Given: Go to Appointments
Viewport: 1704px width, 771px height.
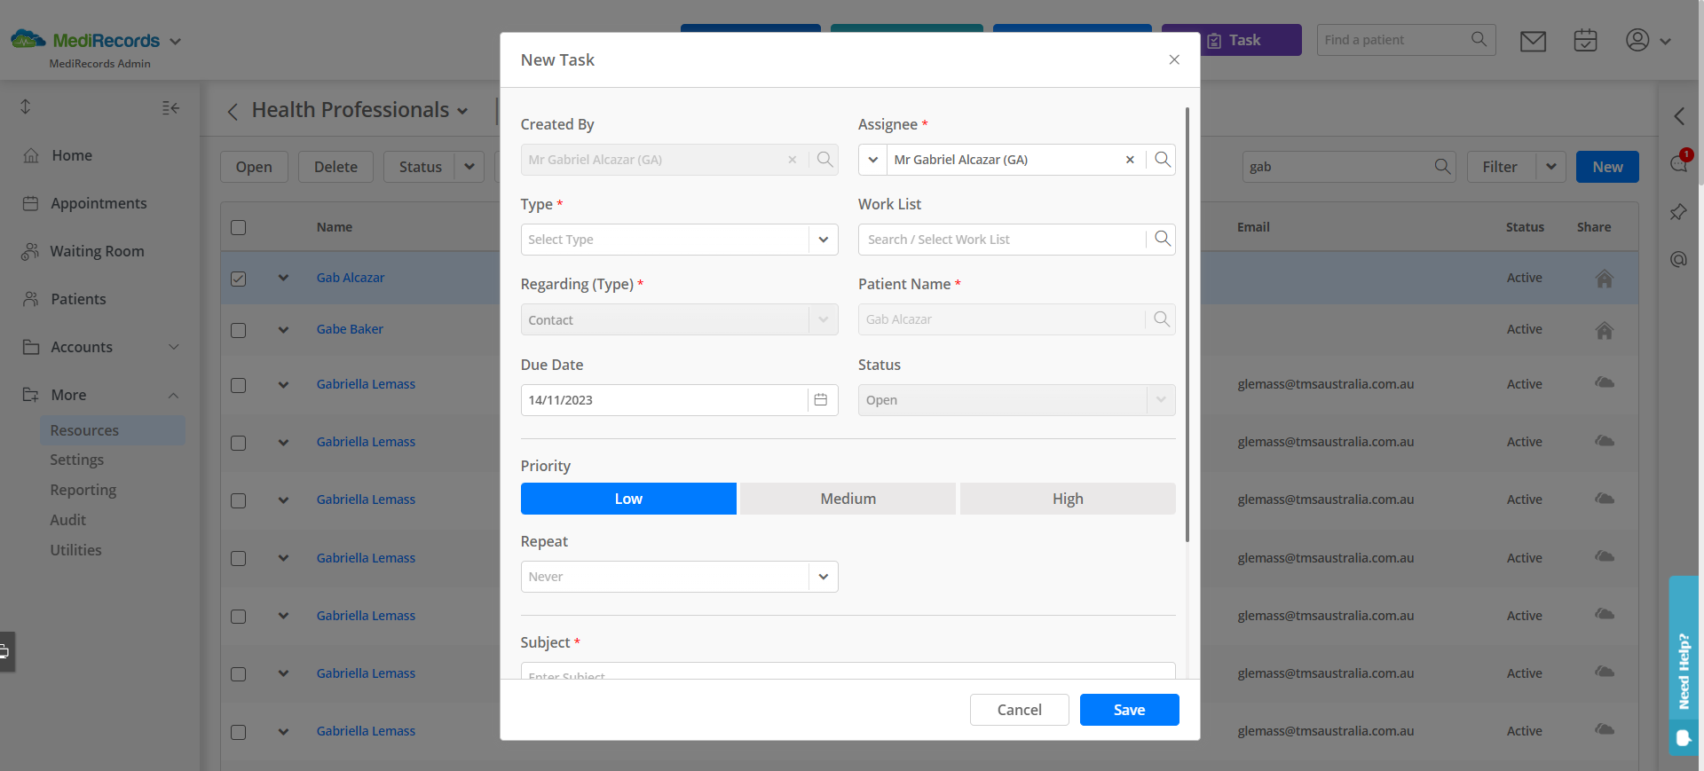Looking at the screenshot, I should [99, 203].
